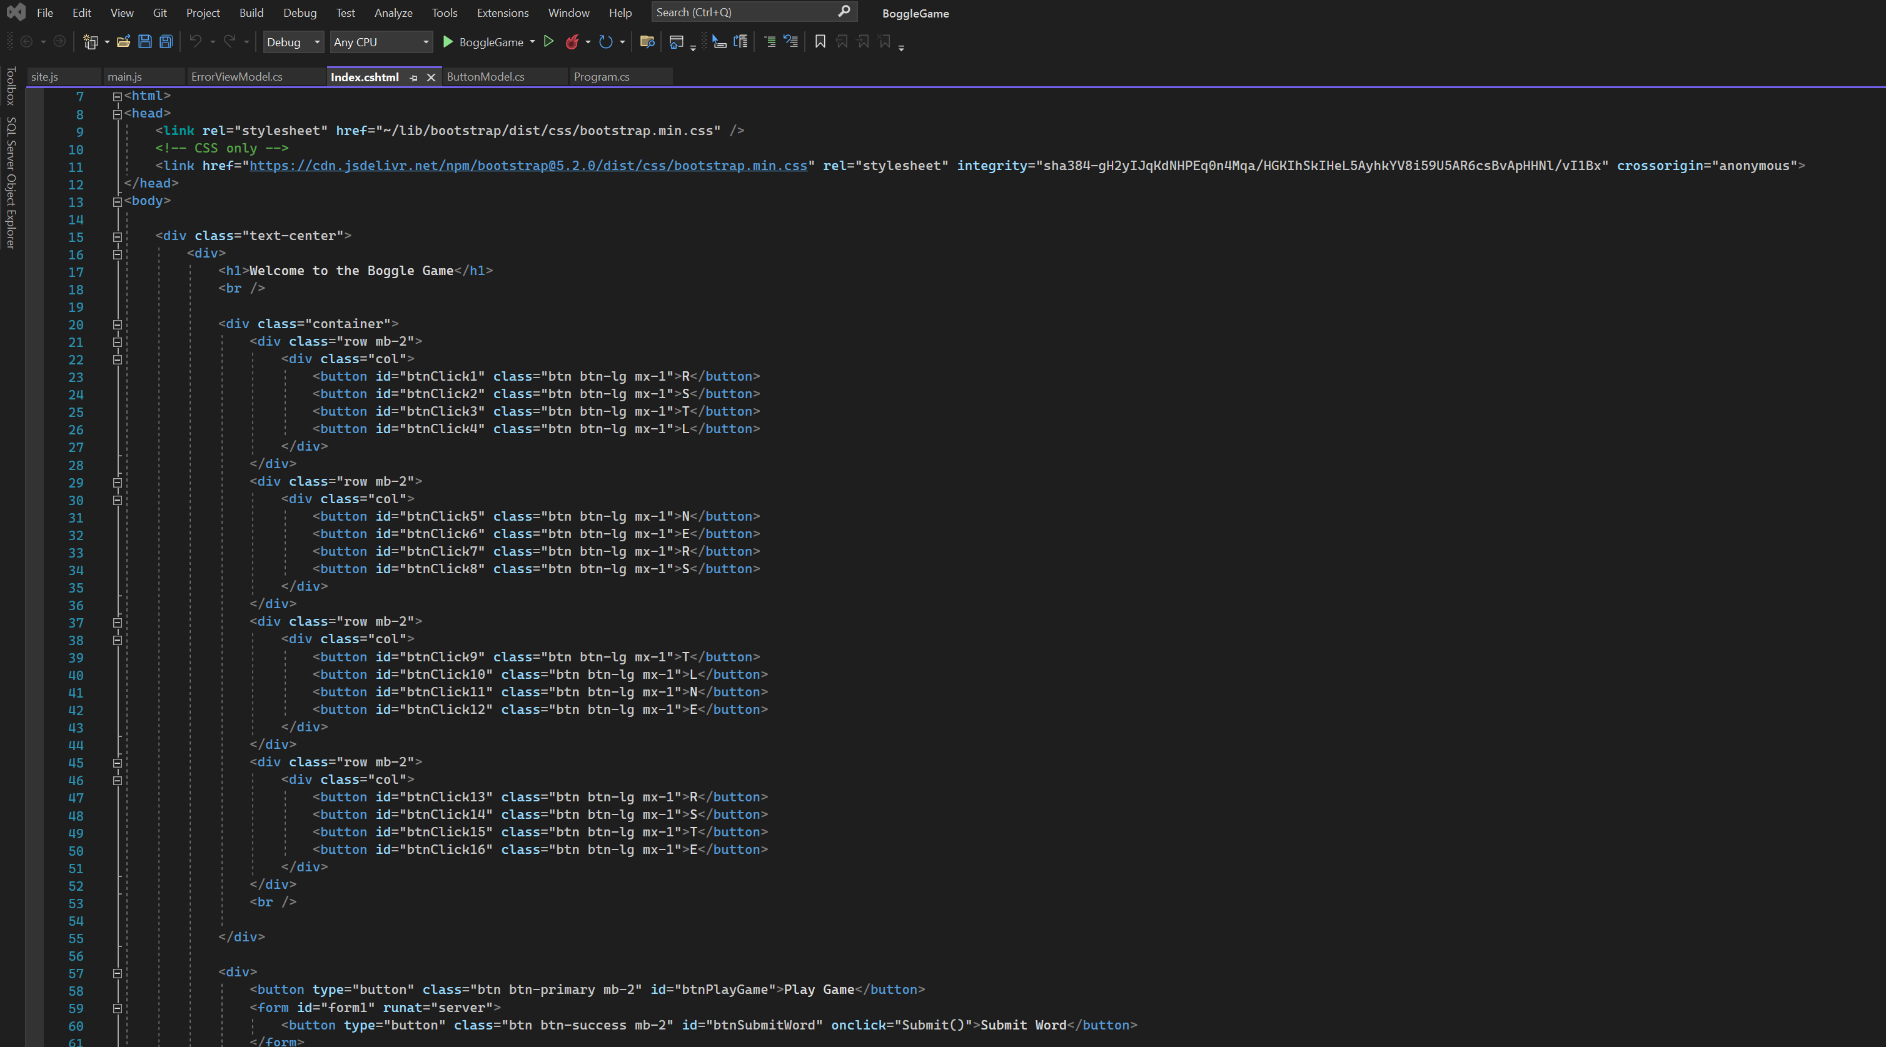This screenshot has height=1047, width=1886.
Task: Click the browser link dashboard icon
Action: (x=677, y=42)
